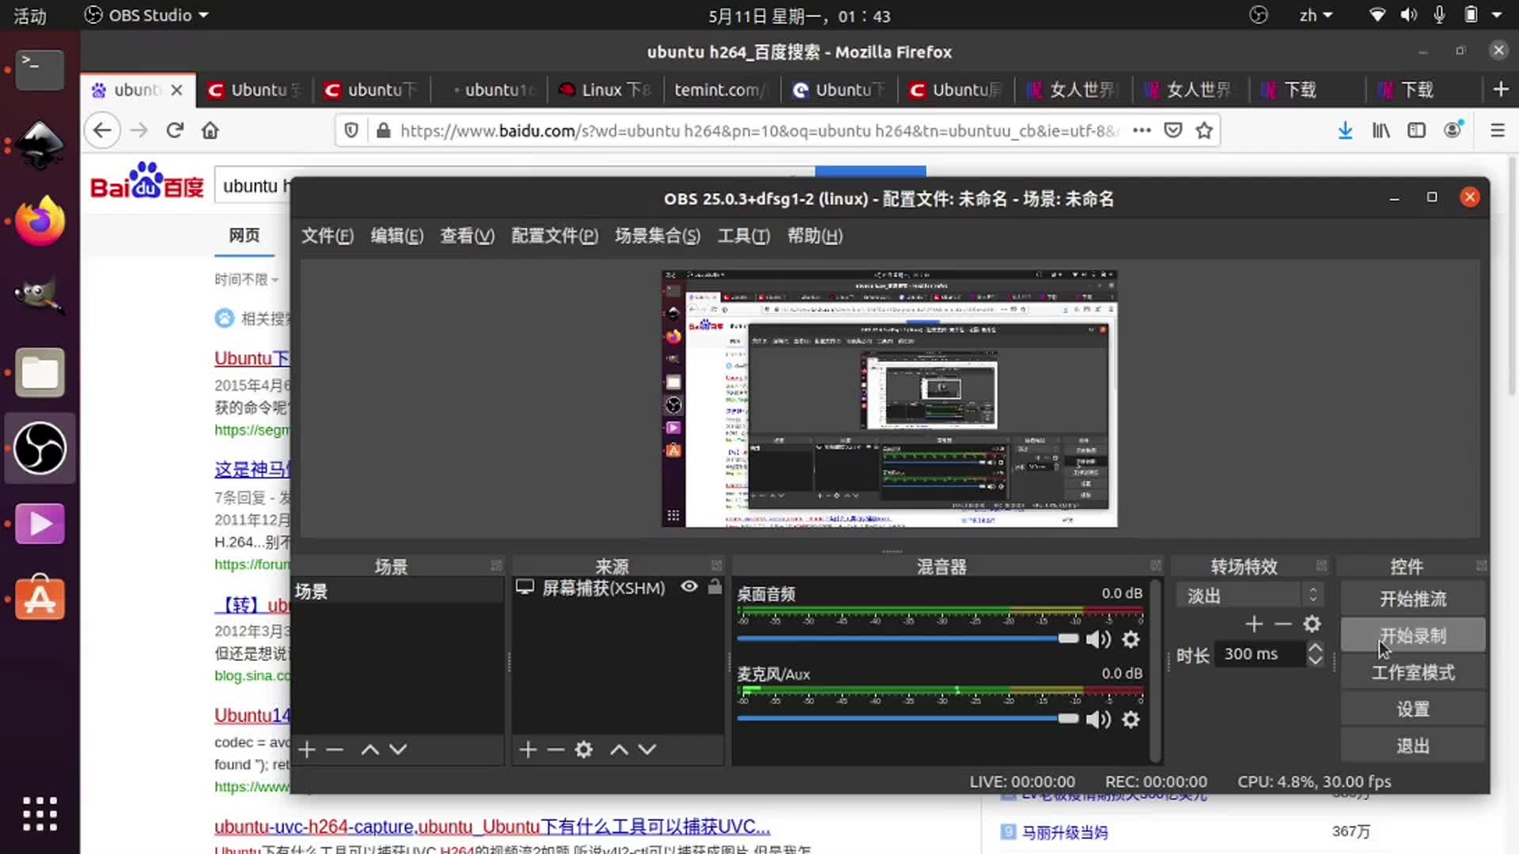
Task: Click 开始推流 button
Action: coord(1413,599)
